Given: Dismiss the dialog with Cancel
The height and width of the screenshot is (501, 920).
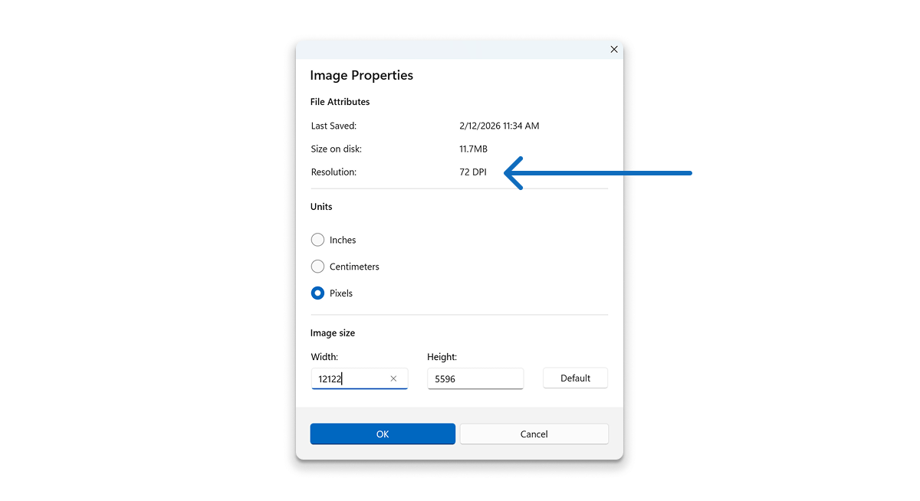Looking at the screenshot, I should [534, 434].
